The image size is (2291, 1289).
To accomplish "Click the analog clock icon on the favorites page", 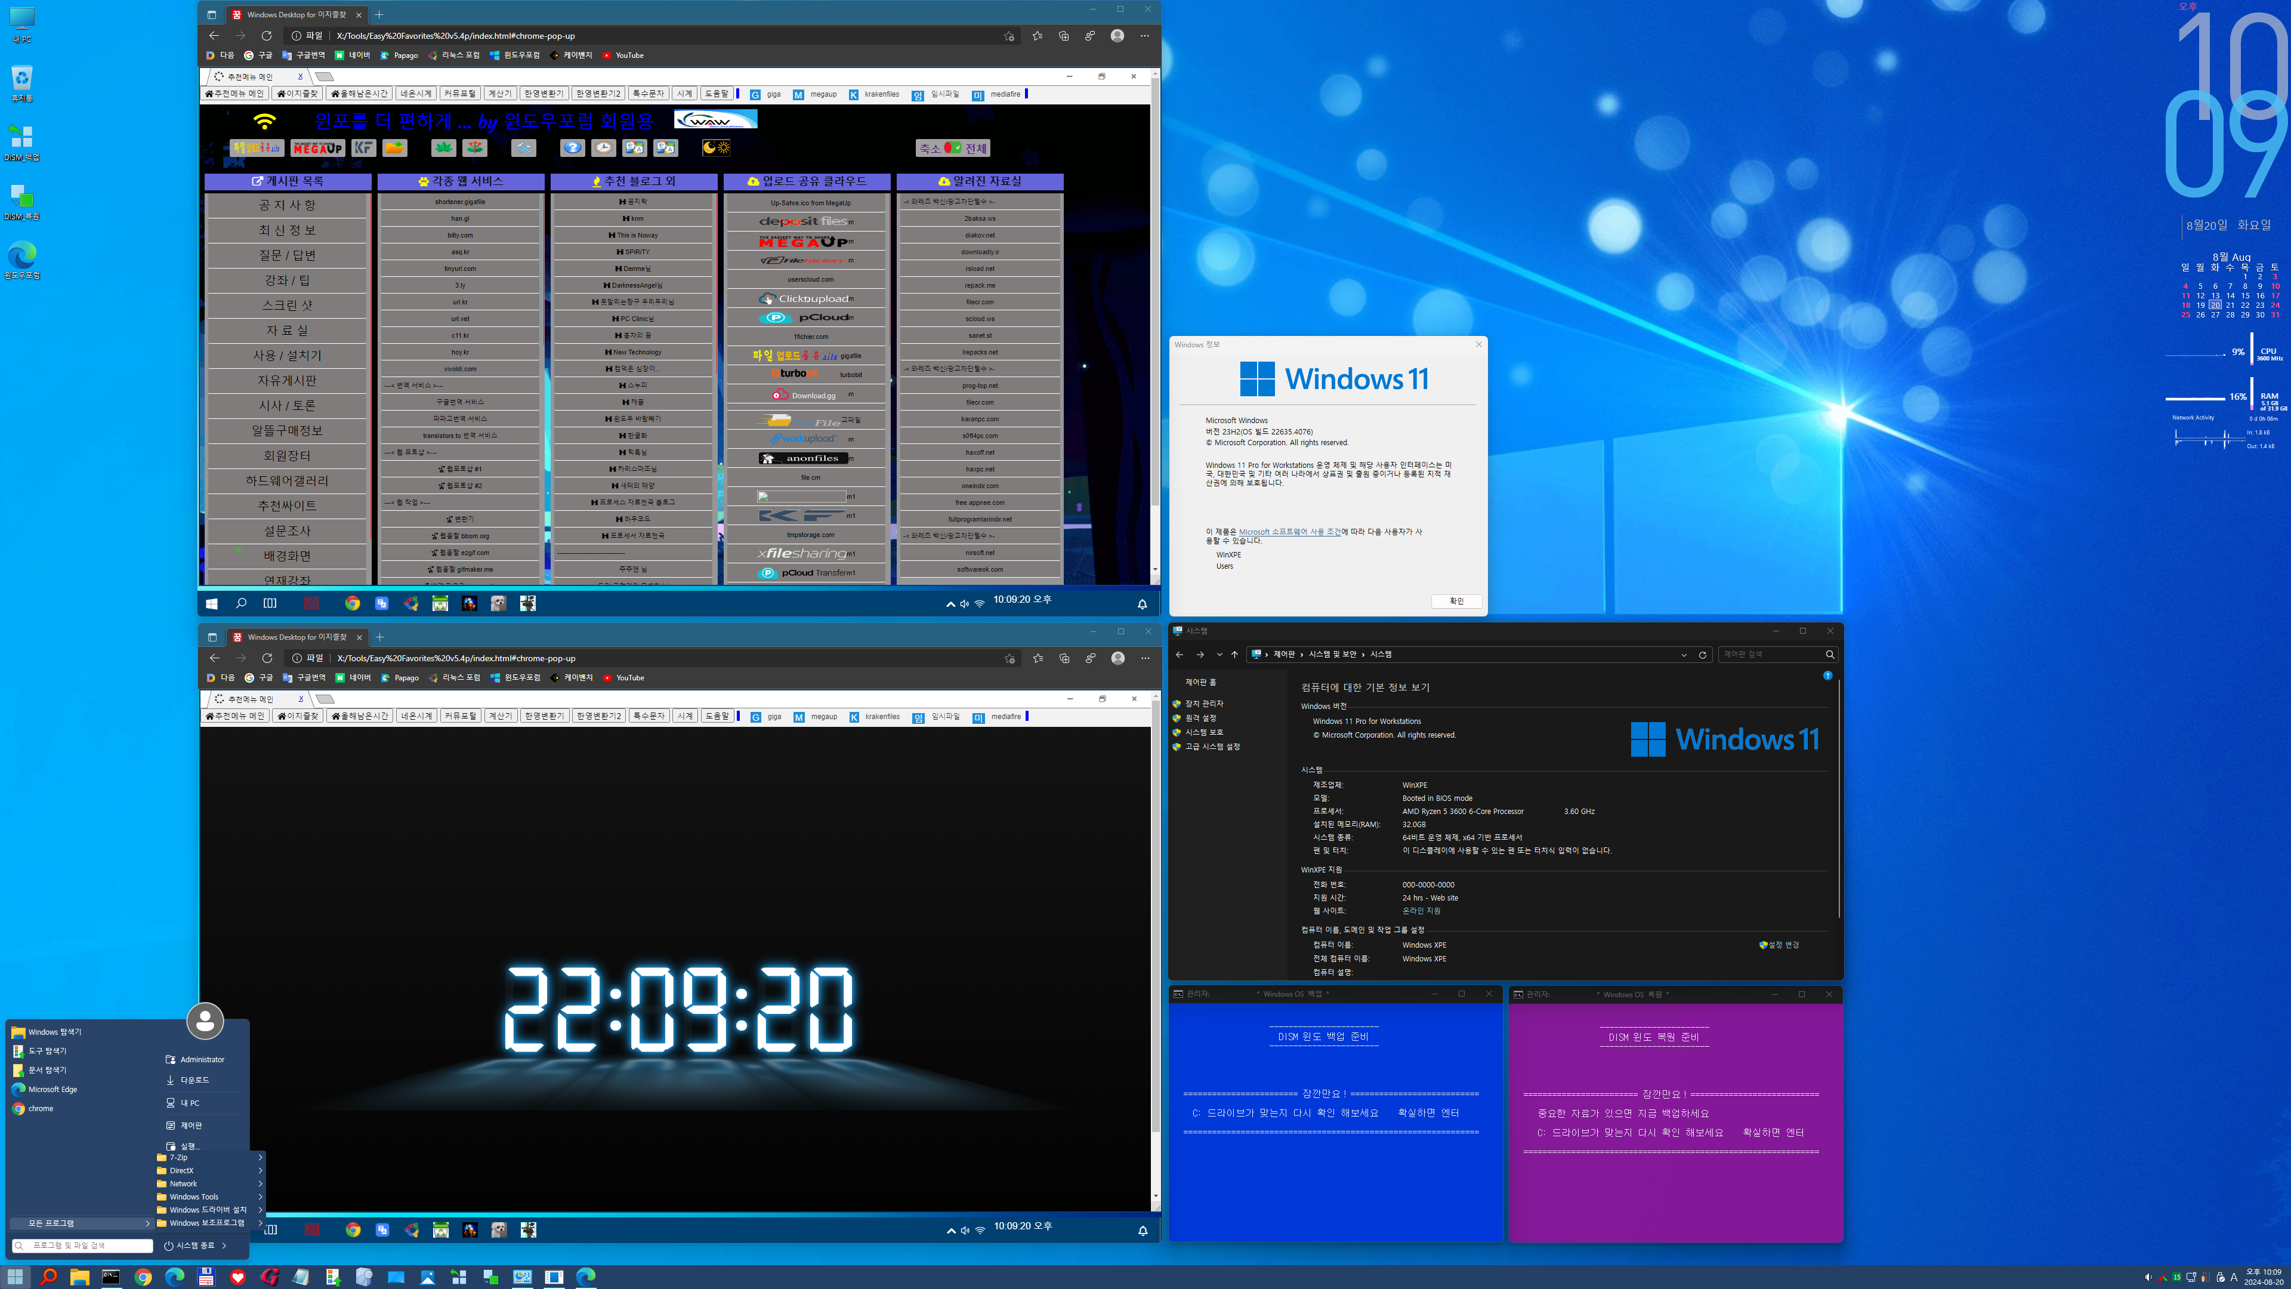I will coord(604,147).
